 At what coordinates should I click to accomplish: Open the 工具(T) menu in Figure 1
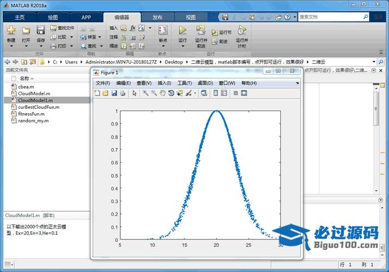click(184, 83)
